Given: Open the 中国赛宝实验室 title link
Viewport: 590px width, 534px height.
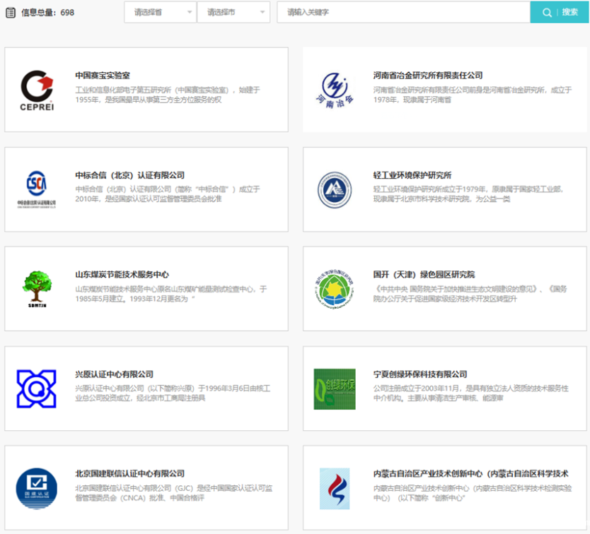Looking at the screenshot, I should pyautogui.click(x=103, y=76).
